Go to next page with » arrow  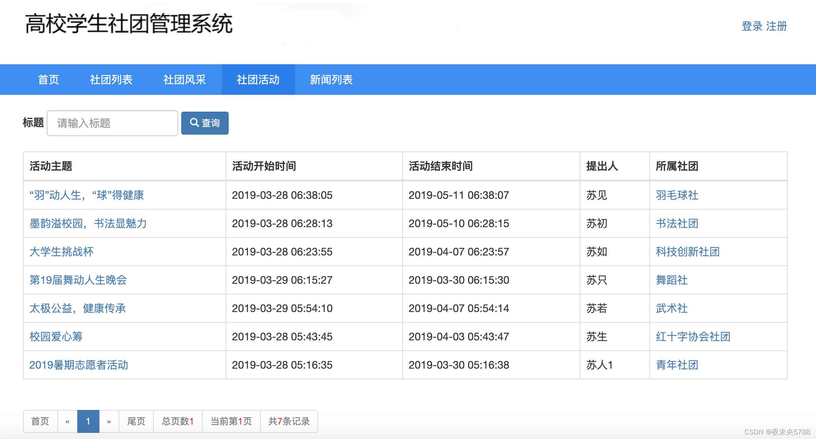[x=109, y=421]
